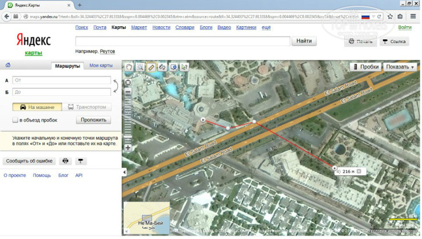The height and width of the screenshot is (239, 422).
Task: Click the map zoom in plus button
Action: (128, 148)
